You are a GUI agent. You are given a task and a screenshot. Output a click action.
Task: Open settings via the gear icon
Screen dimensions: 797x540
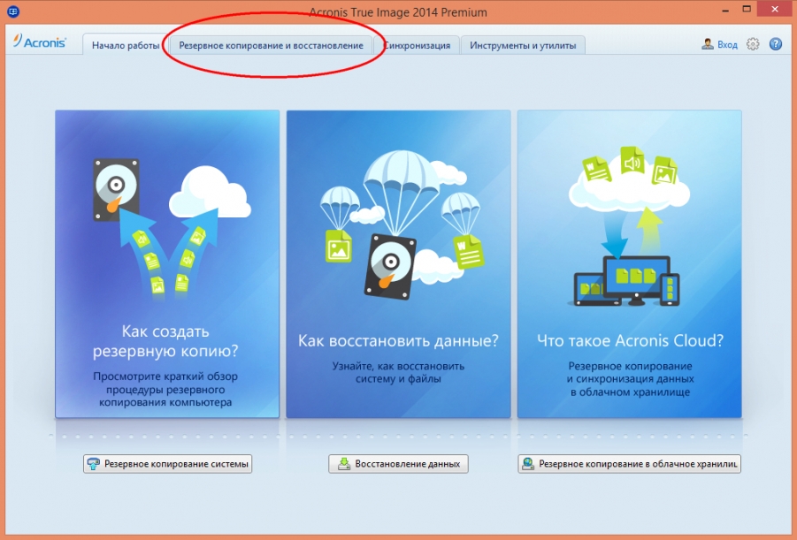coord(753,44)
